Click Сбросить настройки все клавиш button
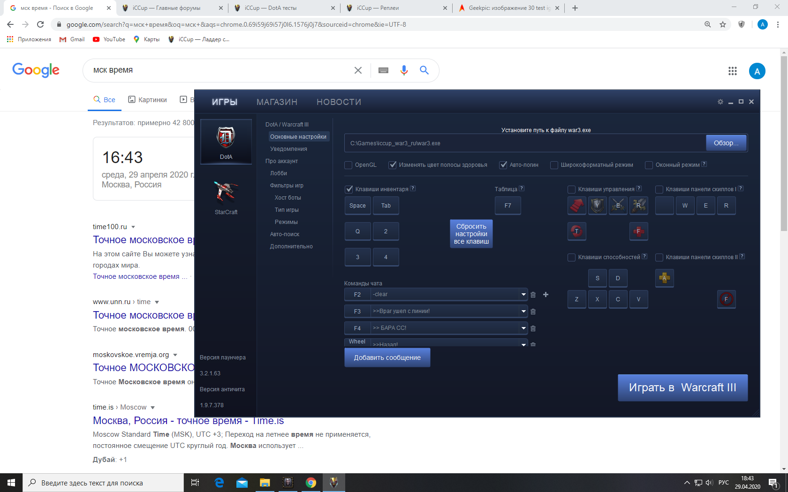The width and height of the screenshot is (788, 492). tap(471, 234)
